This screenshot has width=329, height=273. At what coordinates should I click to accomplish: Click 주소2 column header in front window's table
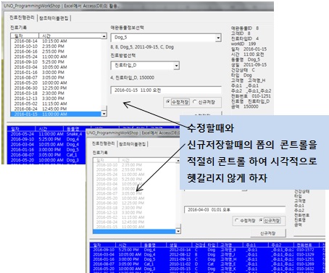click(281, 245)
